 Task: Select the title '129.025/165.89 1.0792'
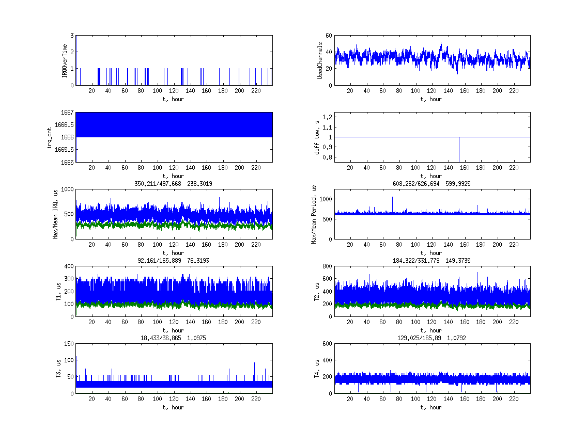(431, 338)
